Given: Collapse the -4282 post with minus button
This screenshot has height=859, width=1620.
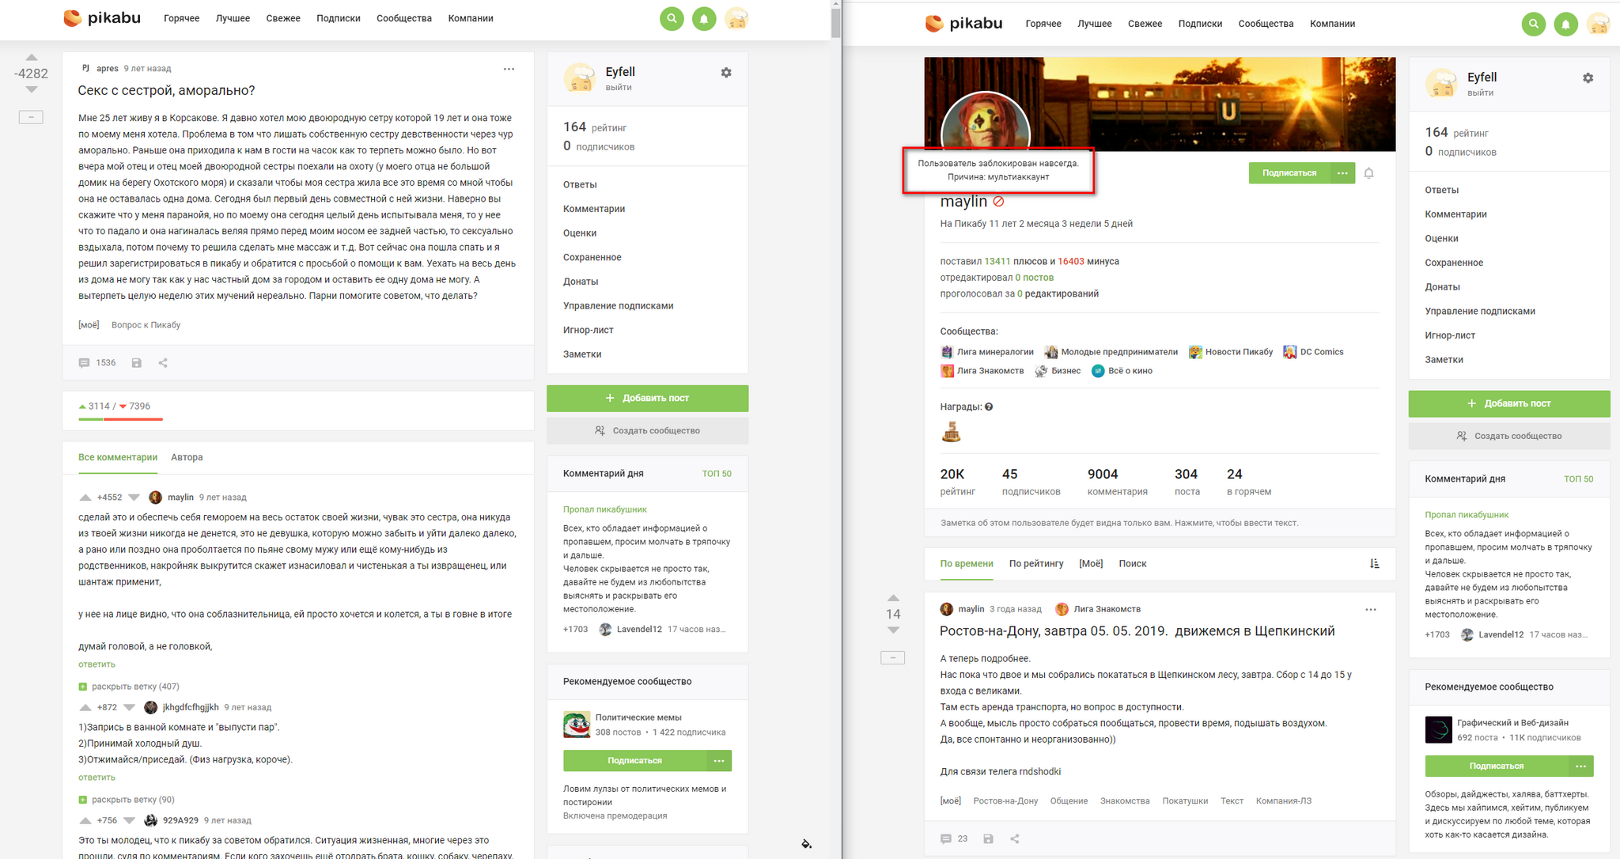Looking at the screenshot, I should [31, 117].
